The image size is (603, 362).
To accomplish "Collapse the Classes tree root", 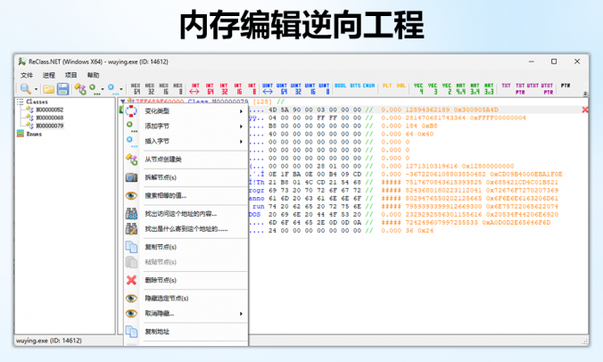I will 20,102.
